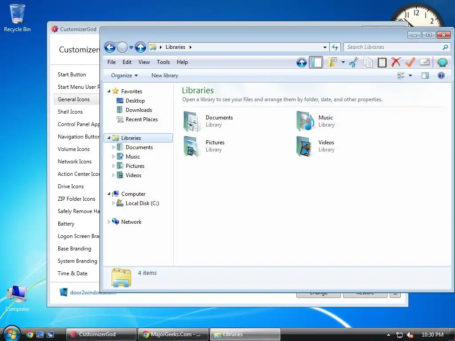Expand Documents triangle in the navigation tree
This screenshot has width=455, height=341.
click(113, 147)
